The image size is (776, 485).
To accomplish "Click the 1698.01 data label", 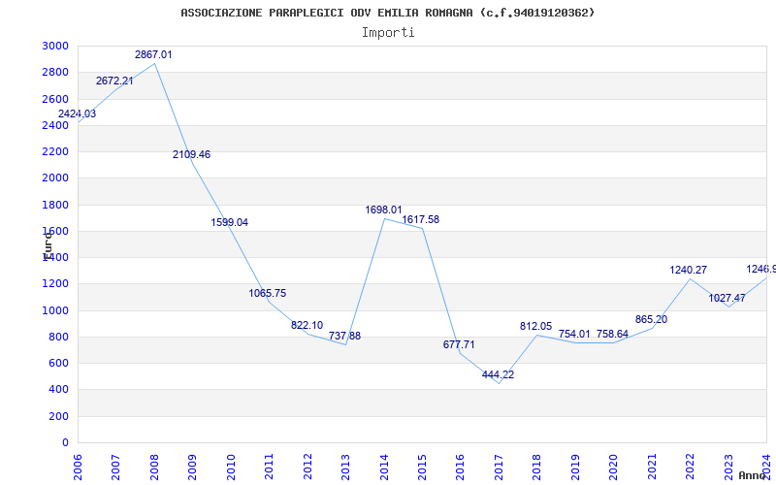I will [x=383, y=210].
